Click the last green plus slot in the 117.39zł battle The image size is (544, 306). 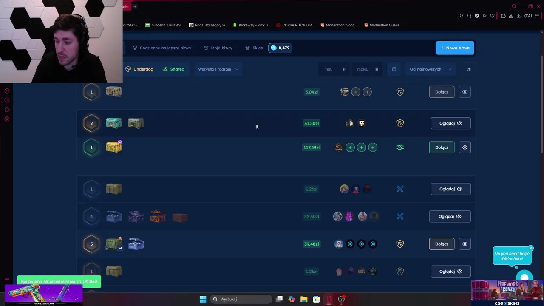[373, 147]
